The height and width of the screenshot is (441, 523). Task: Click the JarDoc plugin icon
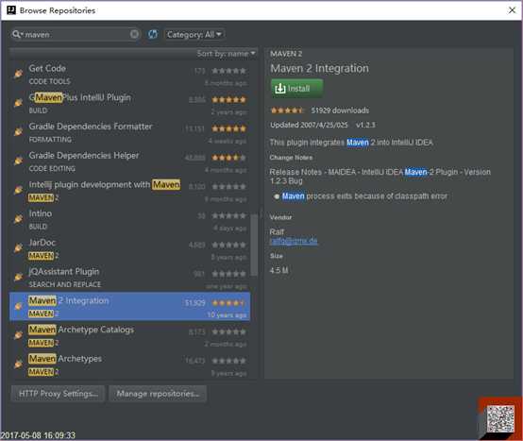point(18,247)
